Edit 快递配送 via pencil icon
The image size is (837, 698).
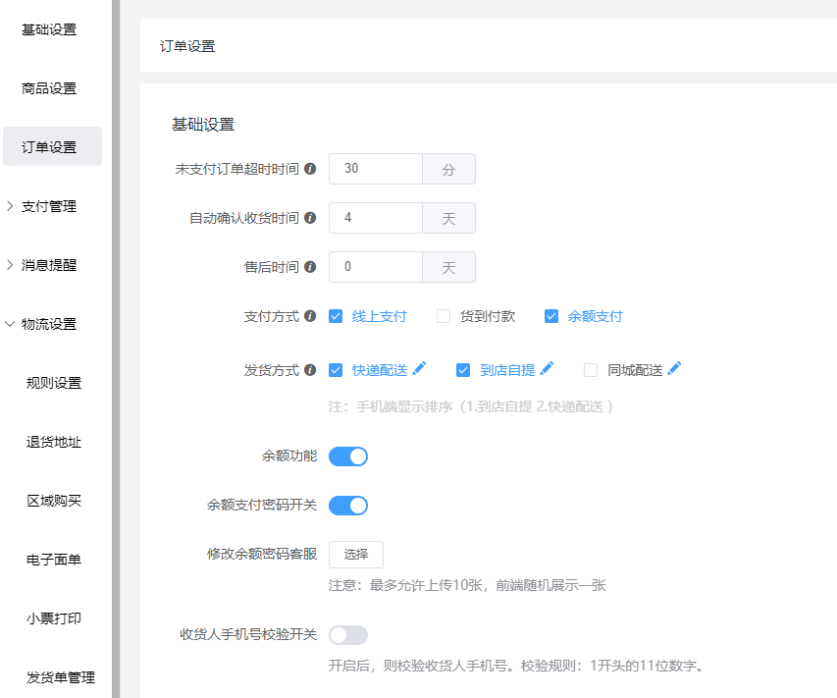(x=420, y=368)
